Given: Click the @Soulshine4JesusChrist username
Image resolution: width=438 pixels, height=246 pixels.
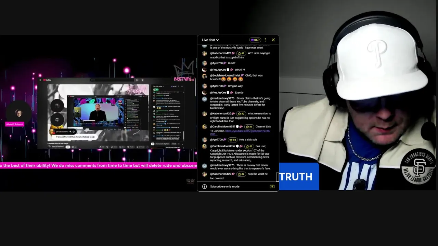Looking at the screenshot, I should click(225, 76).
